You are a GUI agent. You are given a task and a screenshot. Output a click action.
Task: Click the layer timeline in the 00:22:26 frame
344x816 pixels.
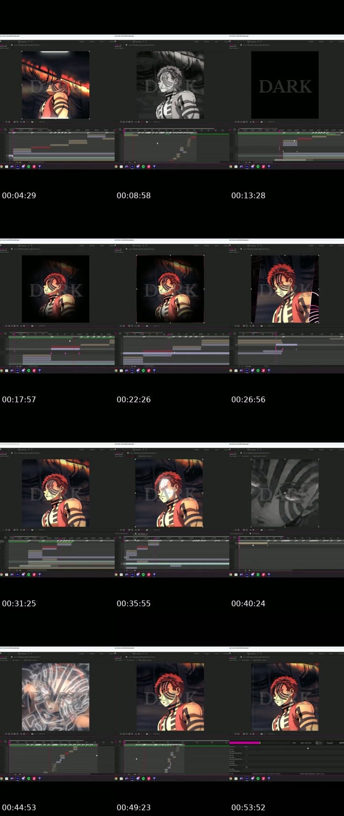(x=176, y=350)
